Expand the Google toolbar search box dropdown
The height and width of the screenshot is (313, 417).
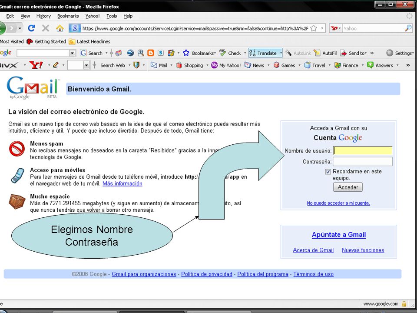tap(73, 53)
